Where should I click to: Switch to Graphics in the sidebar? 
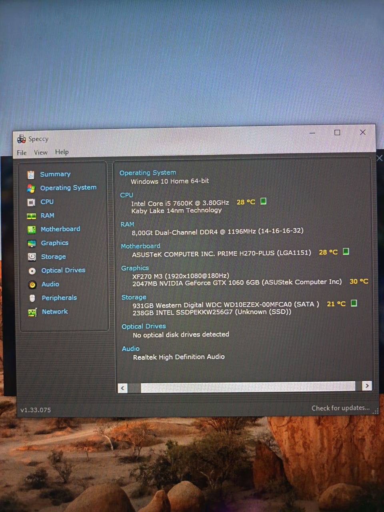[55, 243]
